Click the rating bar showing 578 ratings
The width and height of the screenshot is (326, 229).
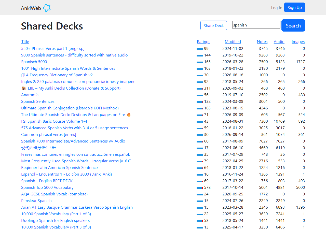click(200, 188)
